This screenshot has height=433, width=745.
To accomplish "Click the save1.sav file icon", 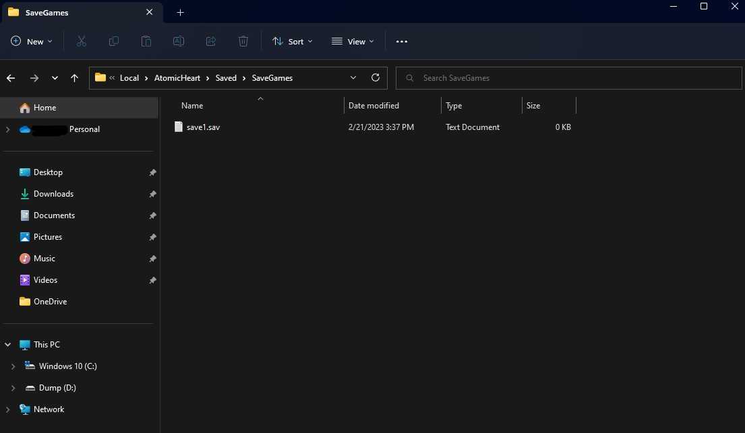I will [x=178, y=127].
